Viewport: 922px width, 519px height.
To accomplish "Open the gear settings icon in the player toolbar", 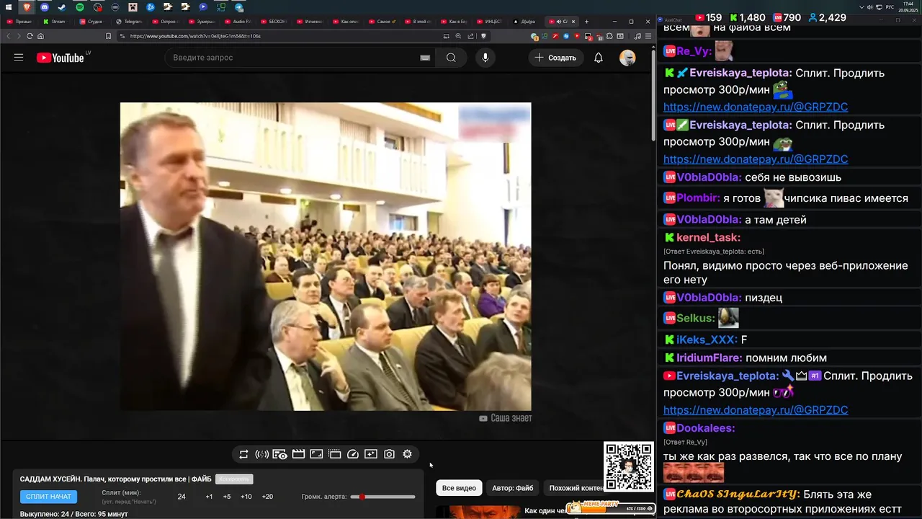I will 407,454.
